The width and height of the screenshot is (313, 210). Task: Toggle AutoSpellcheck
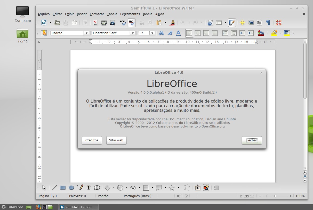132,23
